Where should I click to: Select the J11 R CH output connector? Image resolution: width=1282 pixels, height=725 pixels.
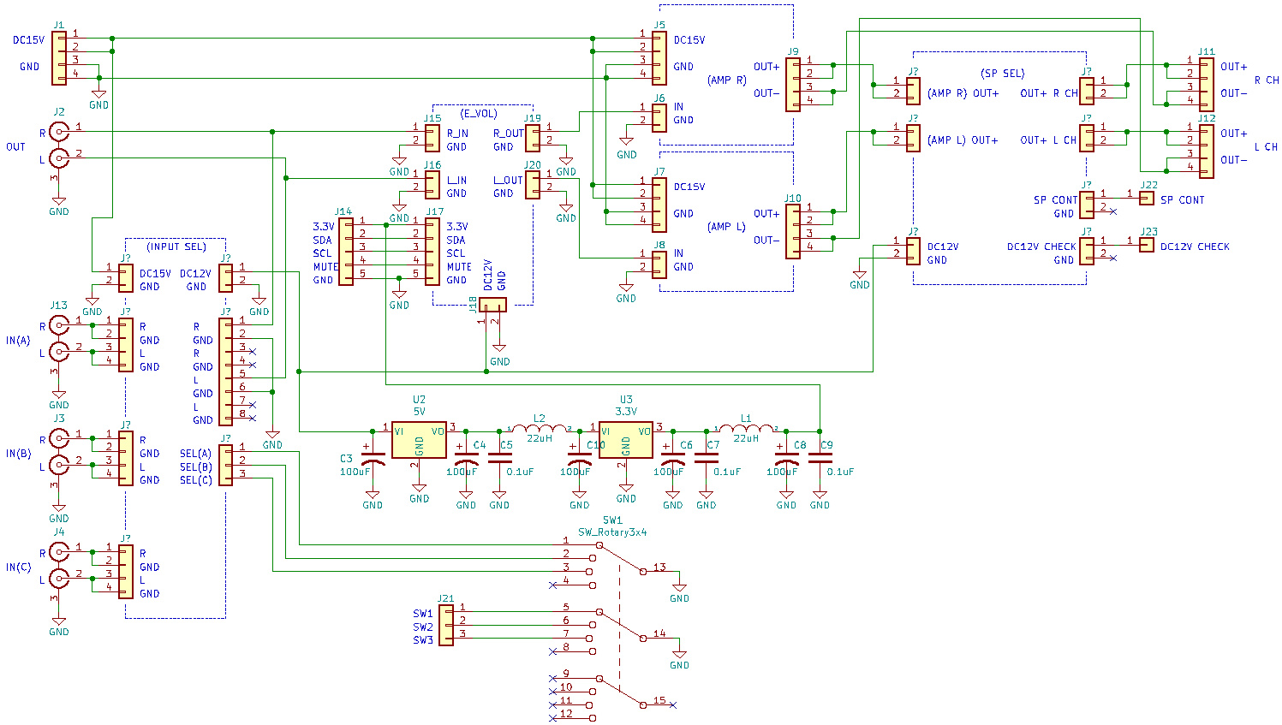click(x=1206, y=84)
